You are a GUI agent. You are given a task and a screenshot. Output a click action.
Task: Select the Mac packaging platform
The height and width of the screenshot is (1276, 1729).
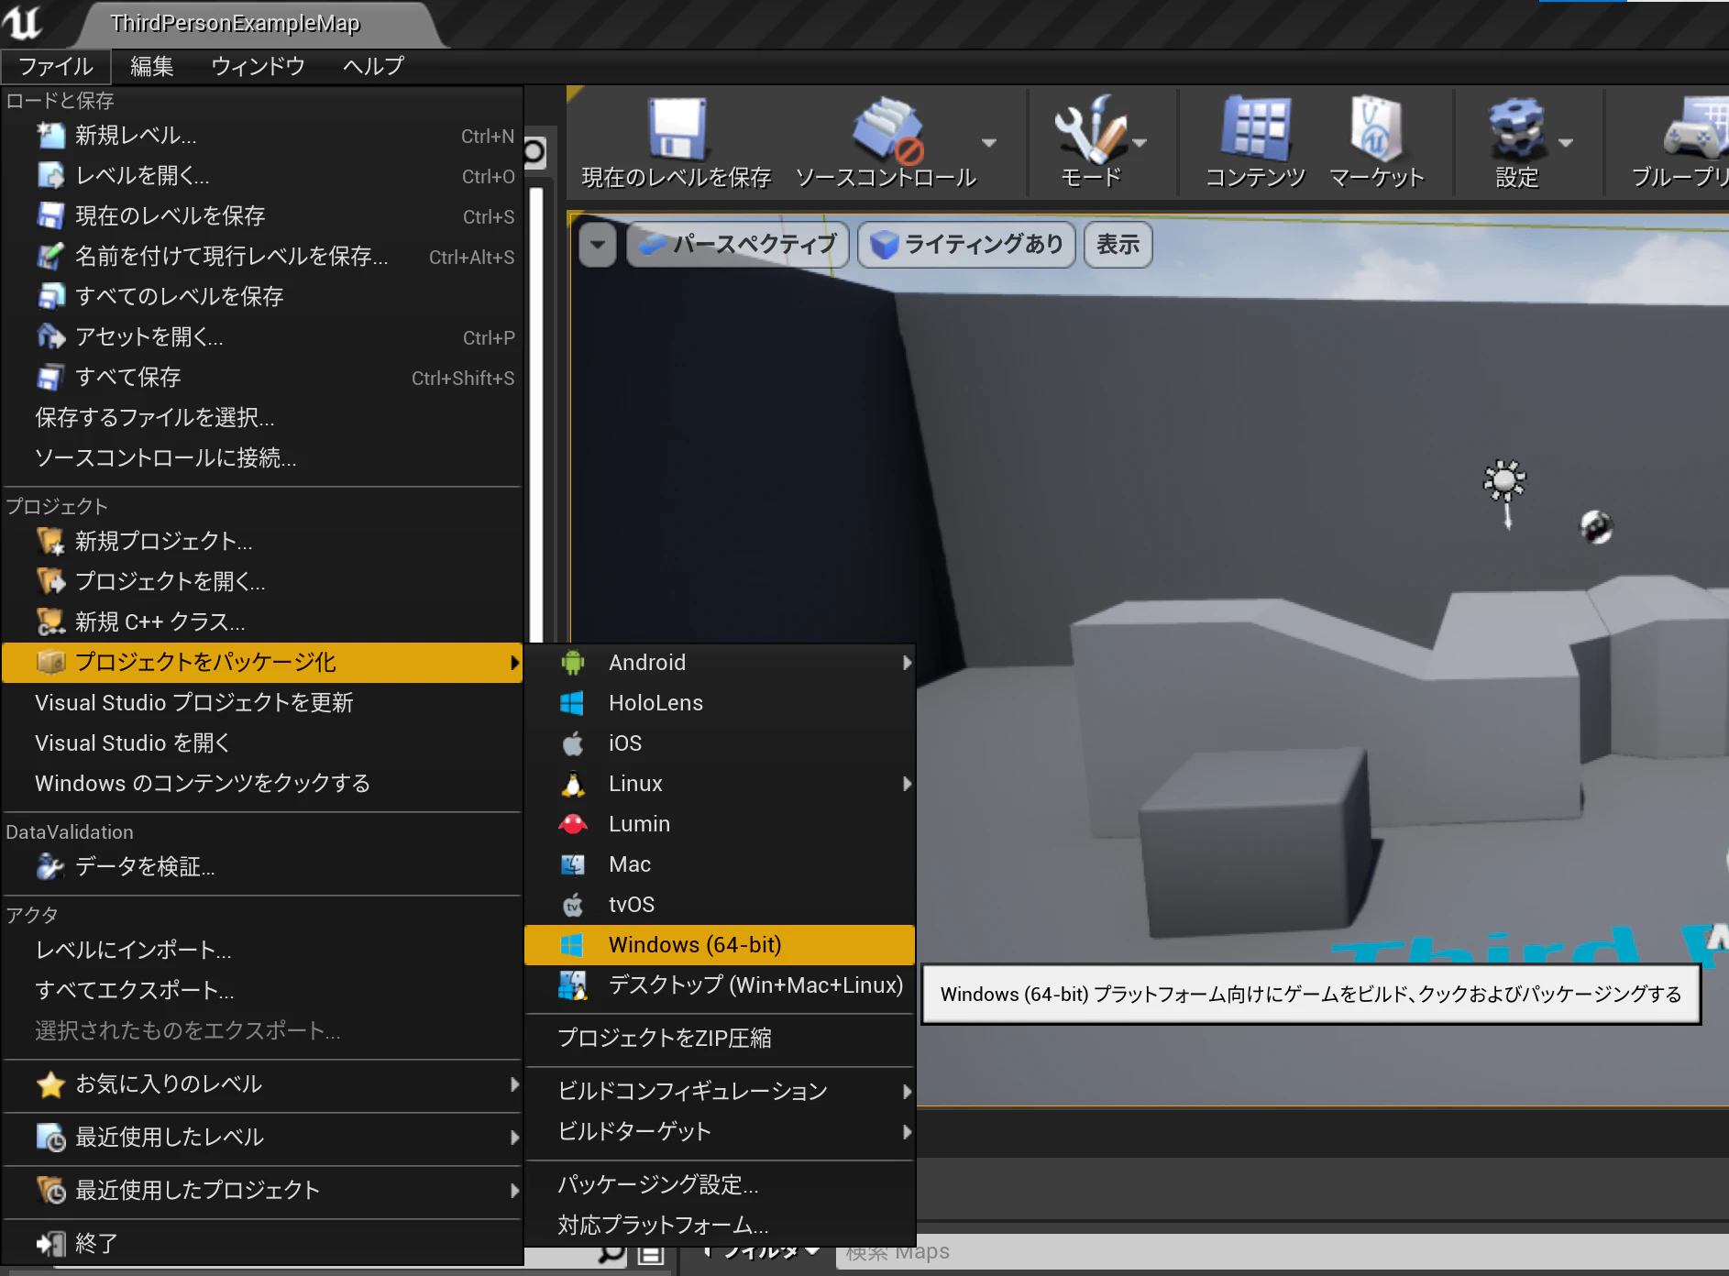720,864
